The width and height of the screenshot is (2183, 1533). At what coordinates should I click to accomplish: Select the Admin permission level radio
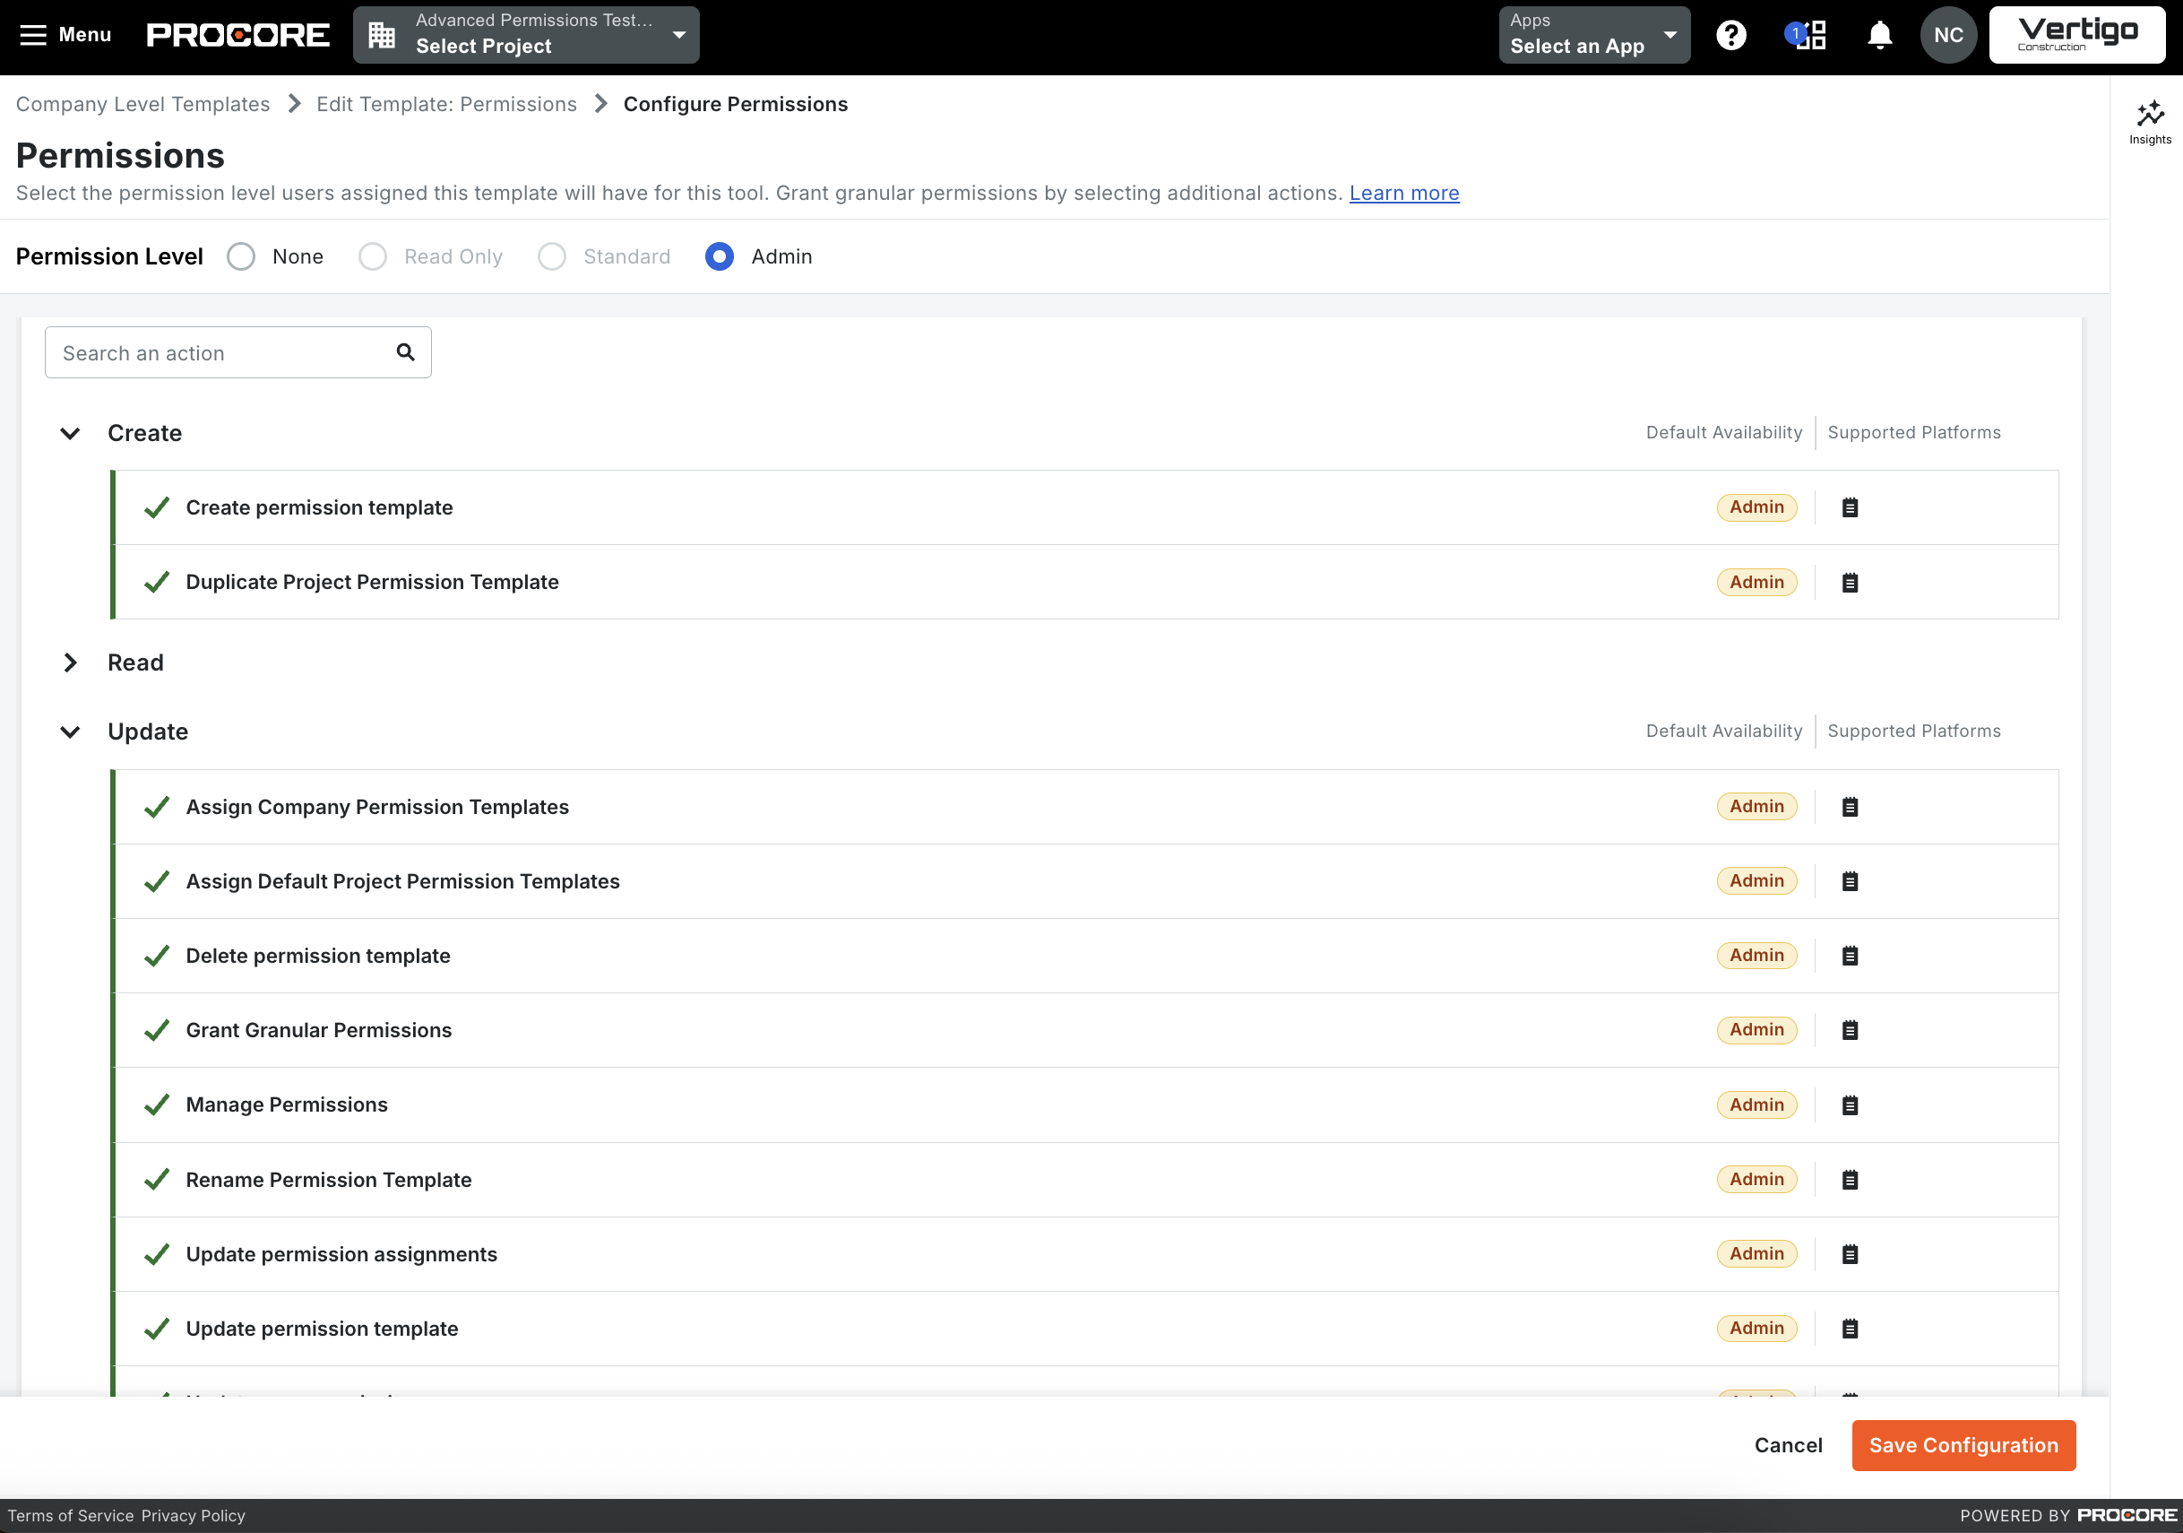(720, 256)
